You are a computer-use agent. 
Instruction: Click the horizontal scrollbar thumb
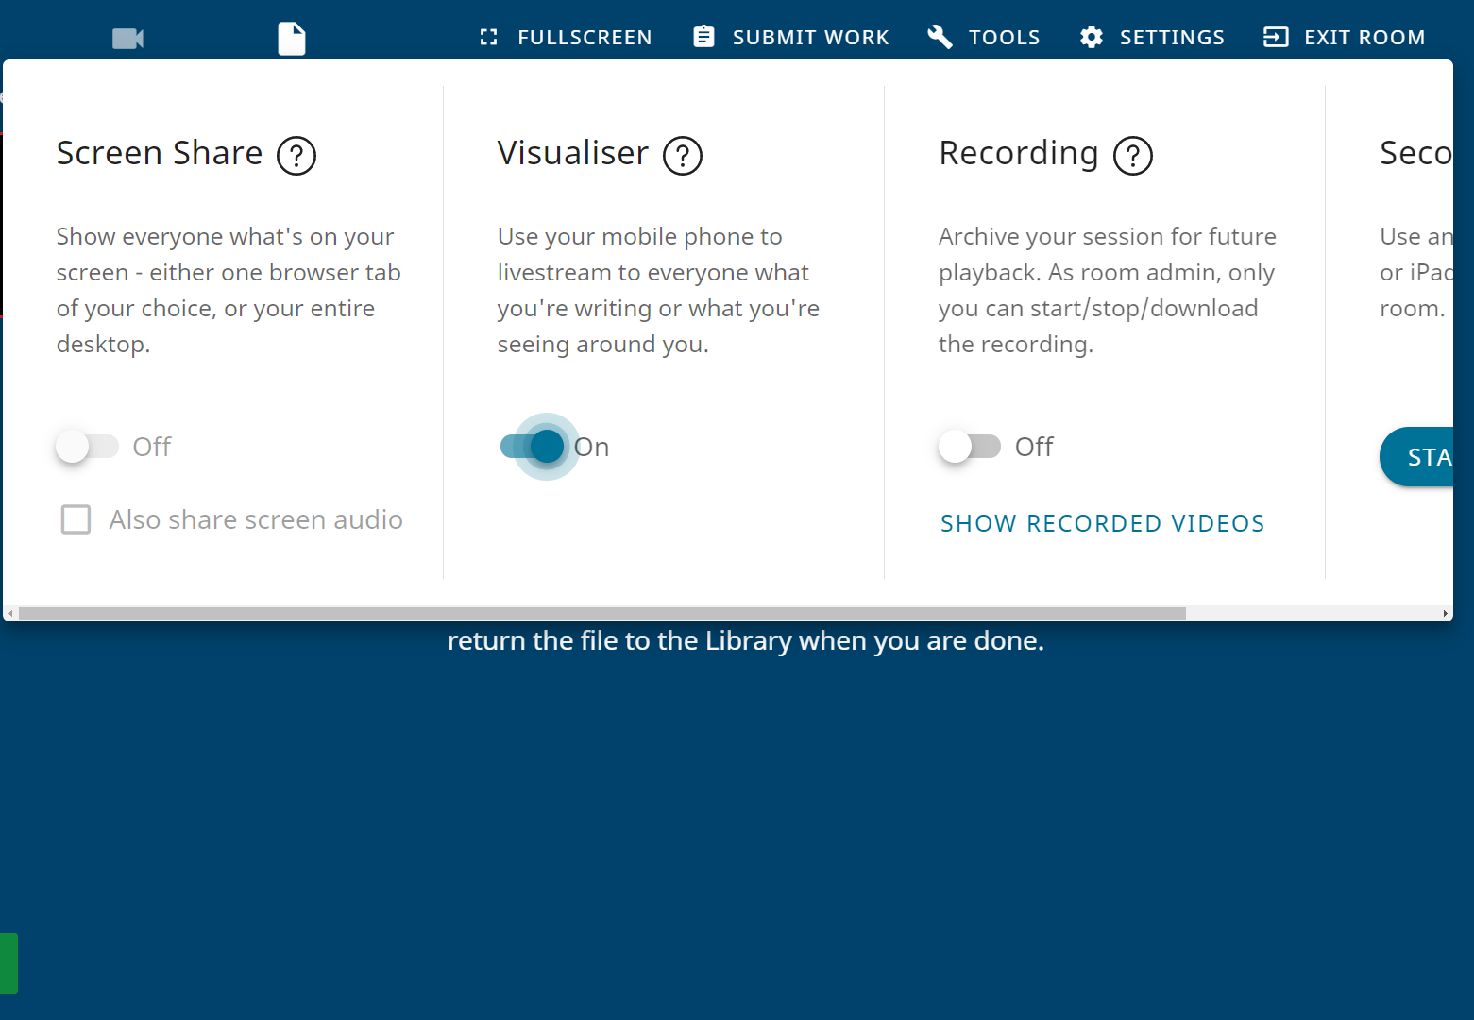[602, 614]
